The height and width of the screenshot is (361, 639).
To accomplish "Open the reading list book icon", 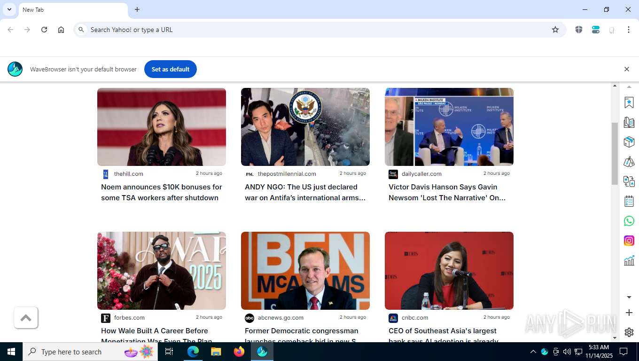I will point(629,122).
